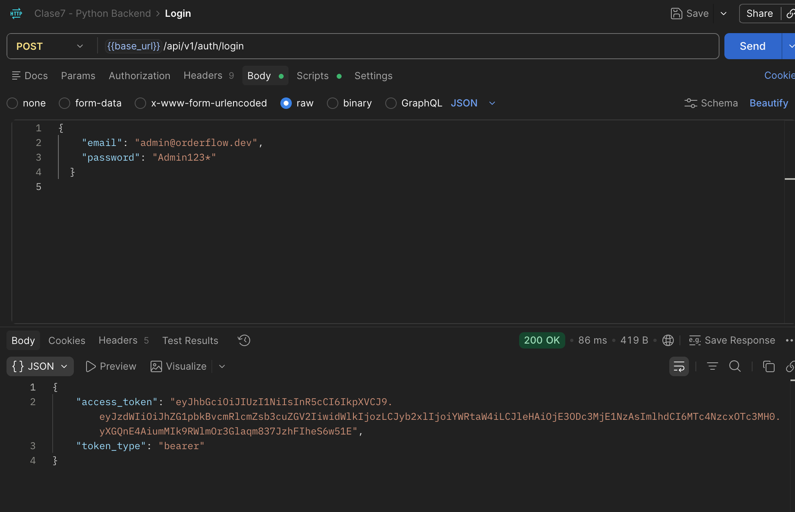Switch to the Params tab
The width and height of the screenshot is (795, 512).
(x=78, y=76)
